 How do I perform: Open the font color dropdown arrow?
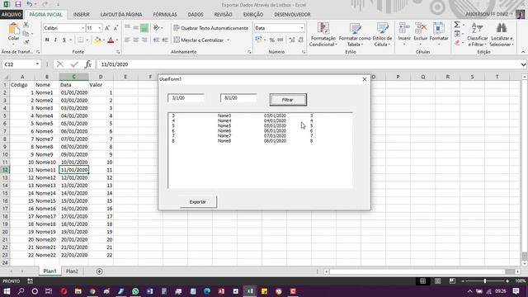click(x=117, y=40)
